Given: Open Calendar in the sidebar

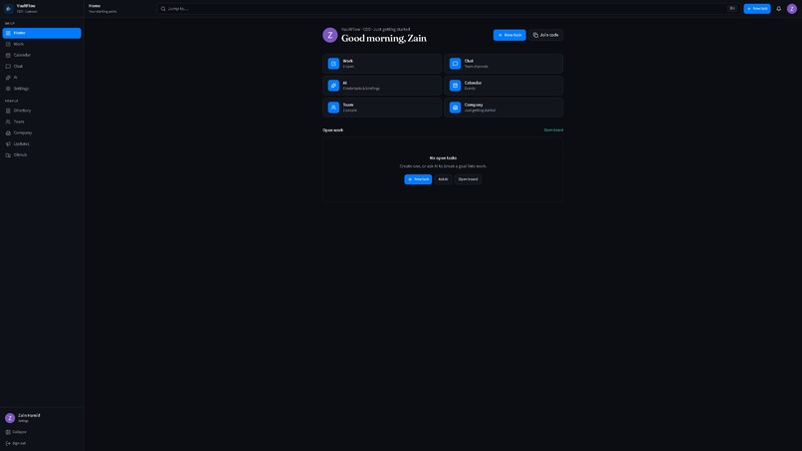Looking at the screenshot, I should pyautogui.click(x=42, y=56).
